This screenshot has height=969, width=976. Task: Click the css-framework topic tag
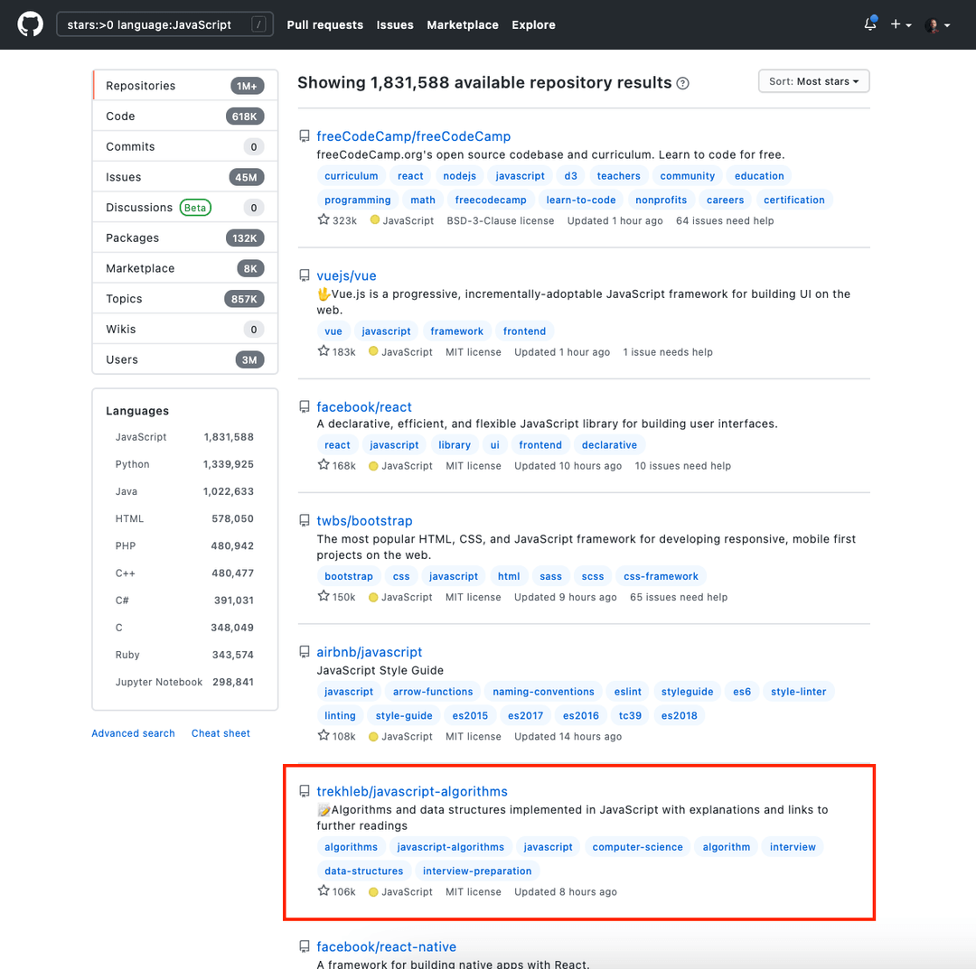click(661, 576)
